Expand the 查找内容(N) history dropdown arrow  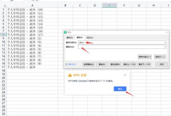point(165,42)
